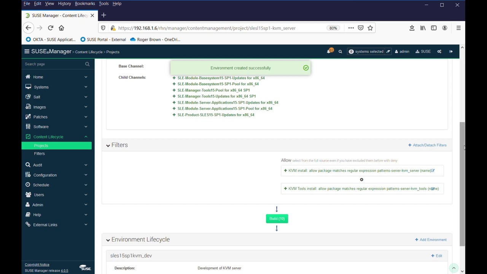Collapse the Content Lifecycle menu chevron
Viewport: 487px width, 274px height.
coord(86,137)
